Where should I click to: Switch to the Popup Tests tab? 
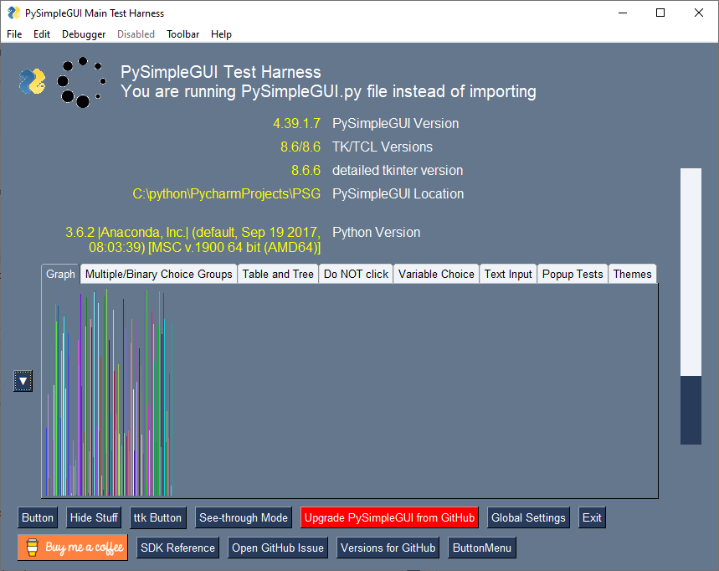[x=572, y=273]
